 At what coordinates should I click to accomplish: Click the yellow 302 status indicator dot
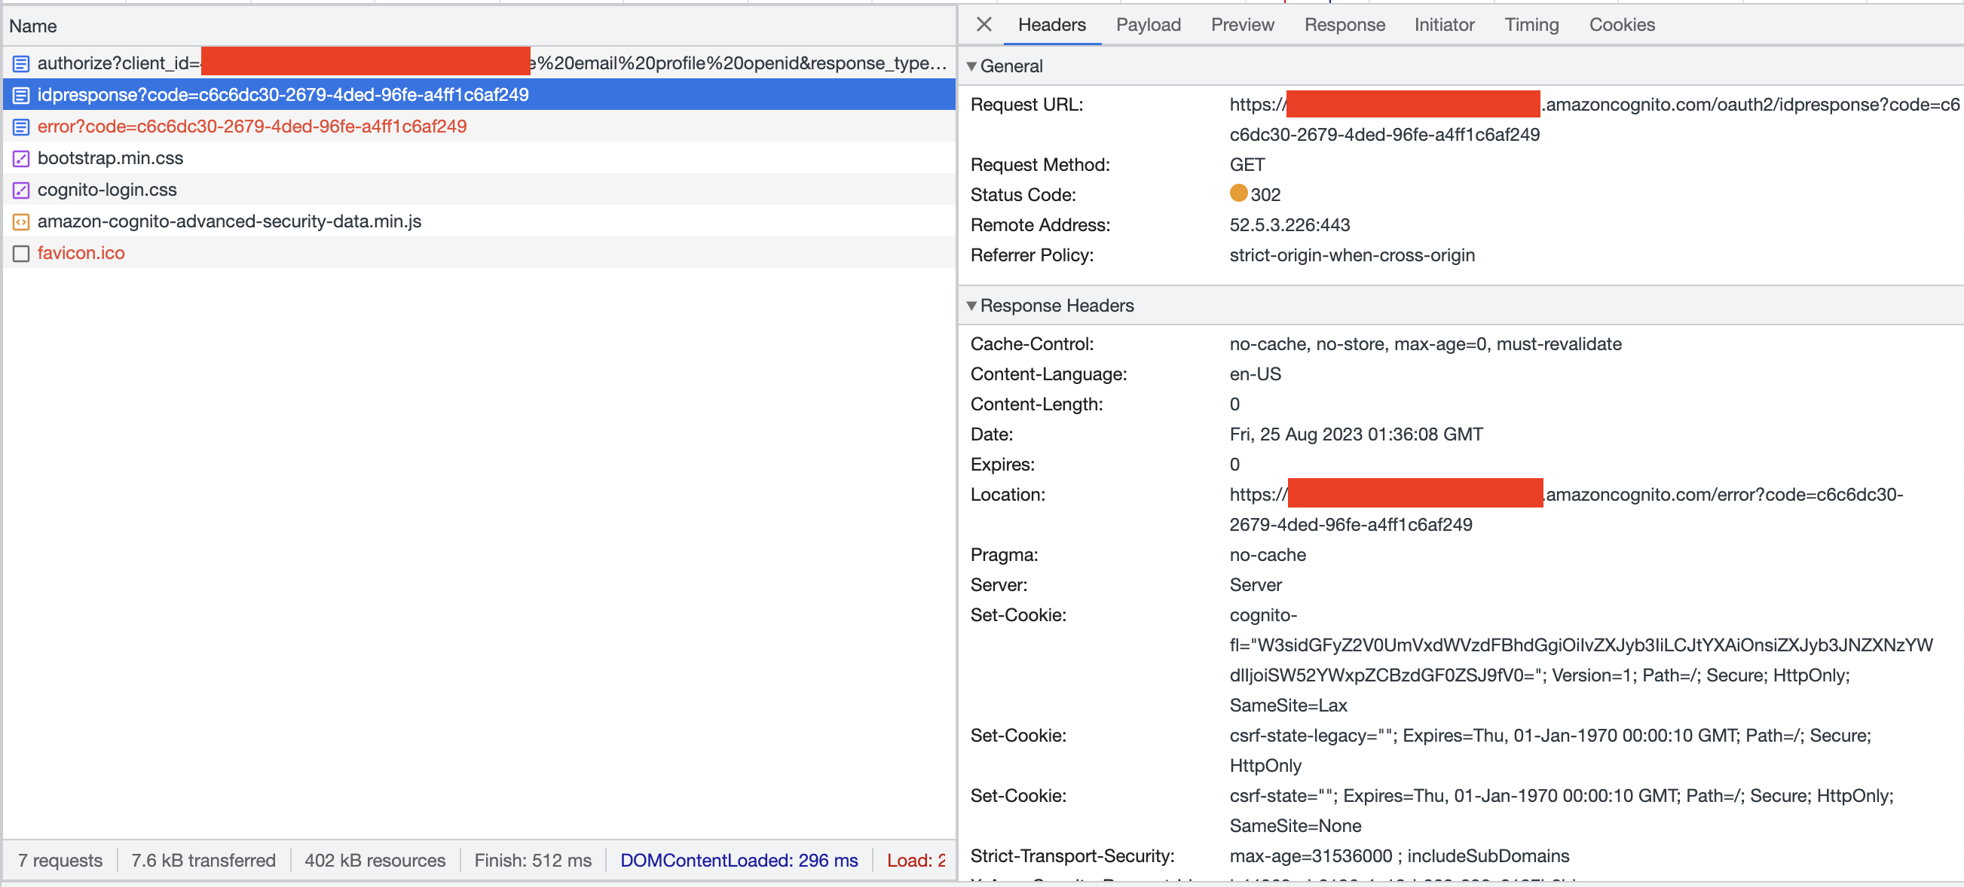[x=1239, y=194]
